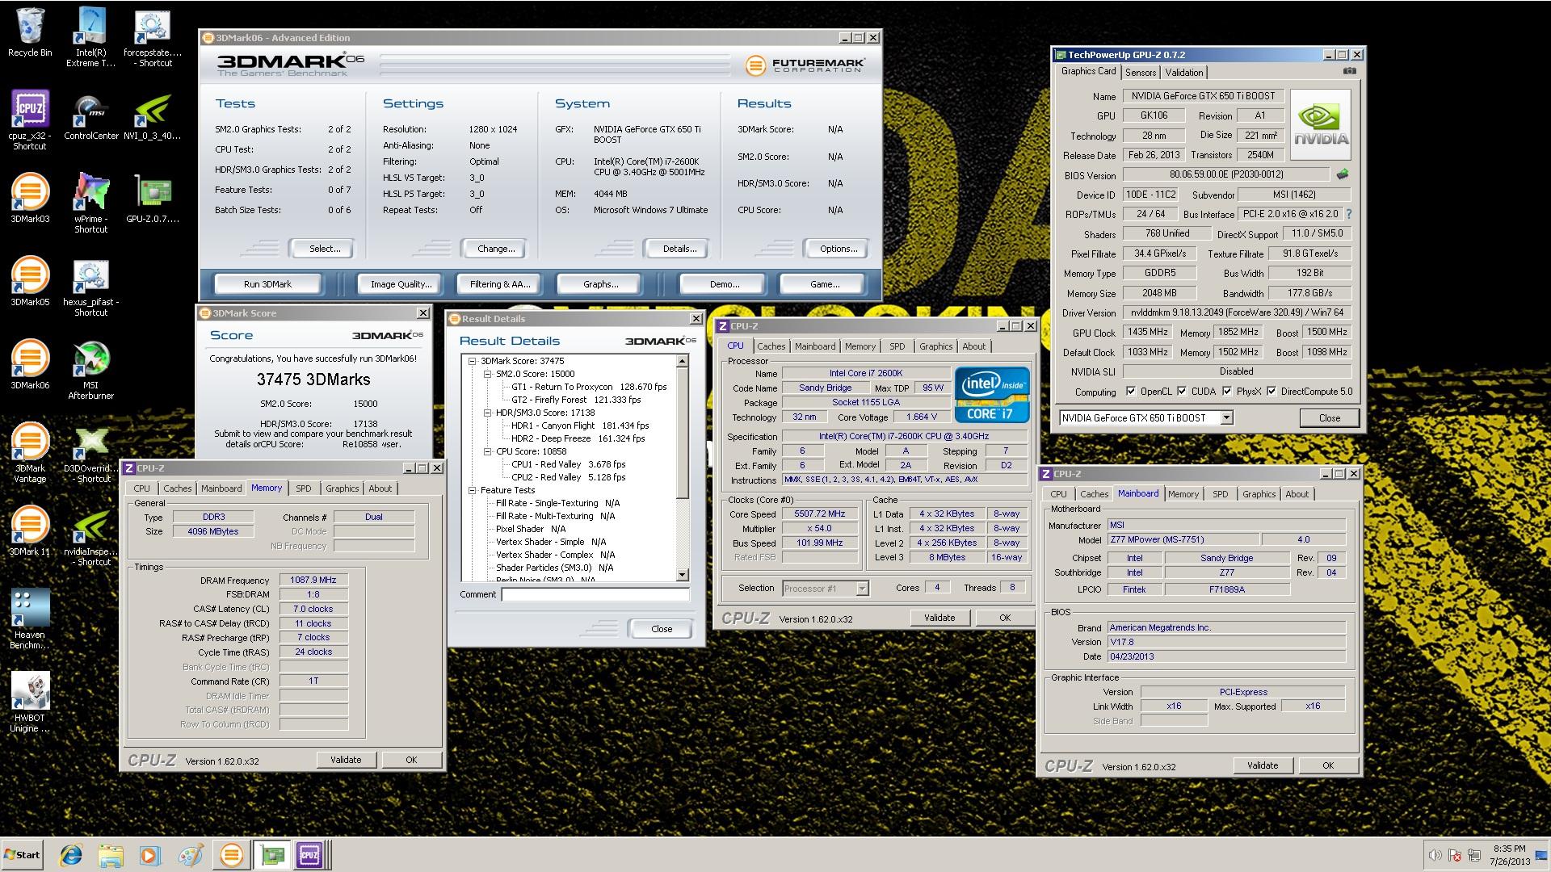Open Graphics tab in mainboard CPU-Z window

point(1259,494)
